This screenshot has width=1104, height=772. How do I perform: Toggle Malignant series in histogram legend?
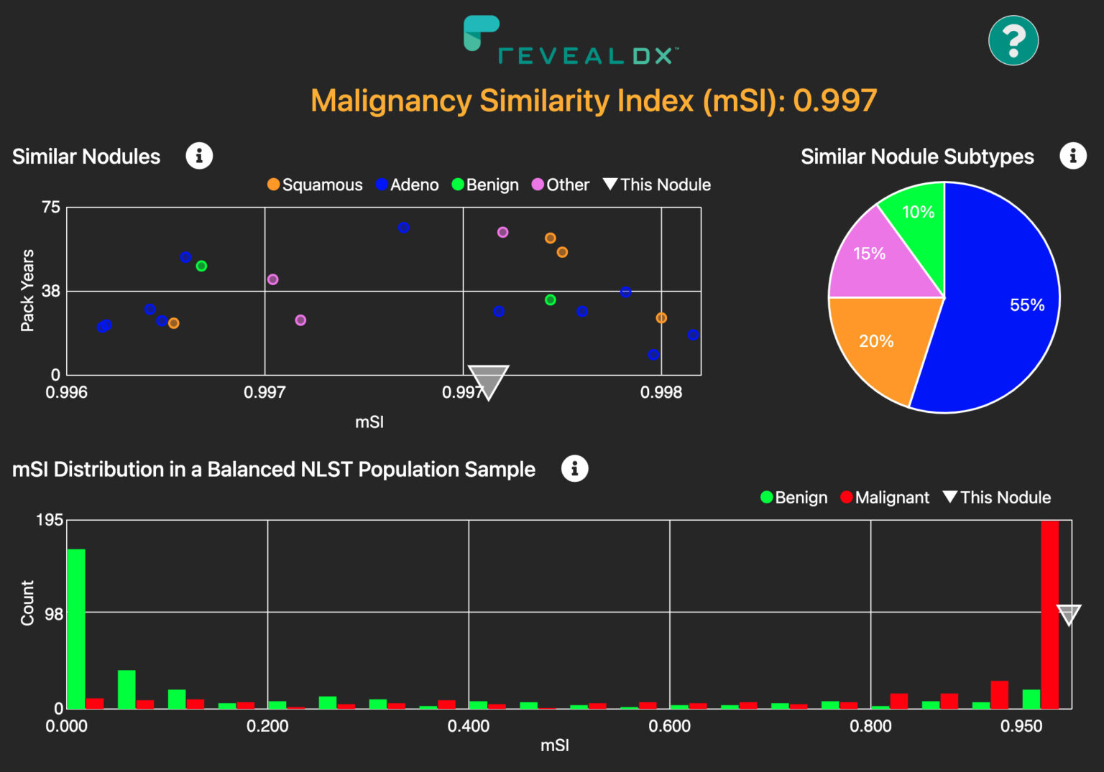pos(884,498)
